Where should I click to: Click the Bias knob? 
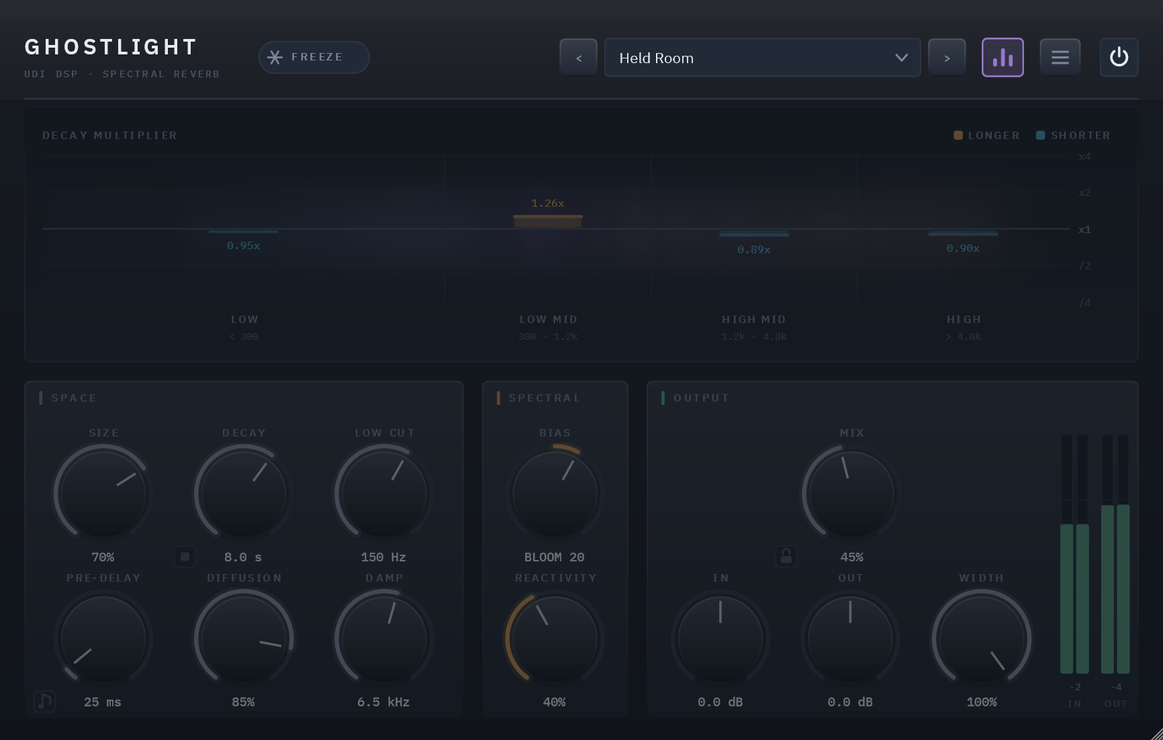tap(555, 494)
